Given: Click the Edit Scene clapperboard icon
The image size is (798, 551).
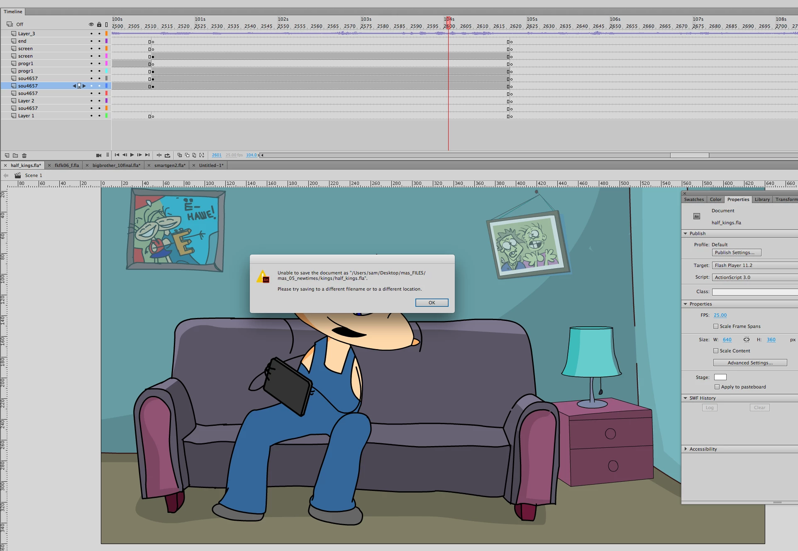Looking at the screenshot, I should tap(18, 175).
